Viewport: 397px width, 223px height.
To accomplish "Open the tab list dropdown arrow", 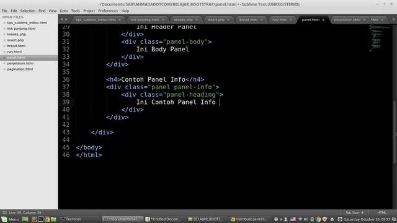I will pyautogui.click(x=393, y=19).
